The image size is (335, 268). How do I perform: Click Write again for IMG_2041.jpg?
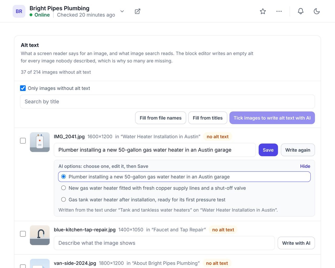[x=298, y=150]
